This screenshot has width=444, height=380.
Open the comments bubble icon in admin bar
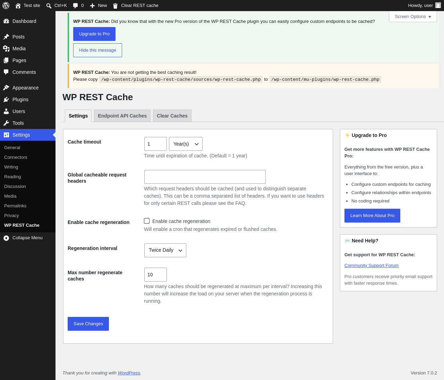tap(75, 6)
